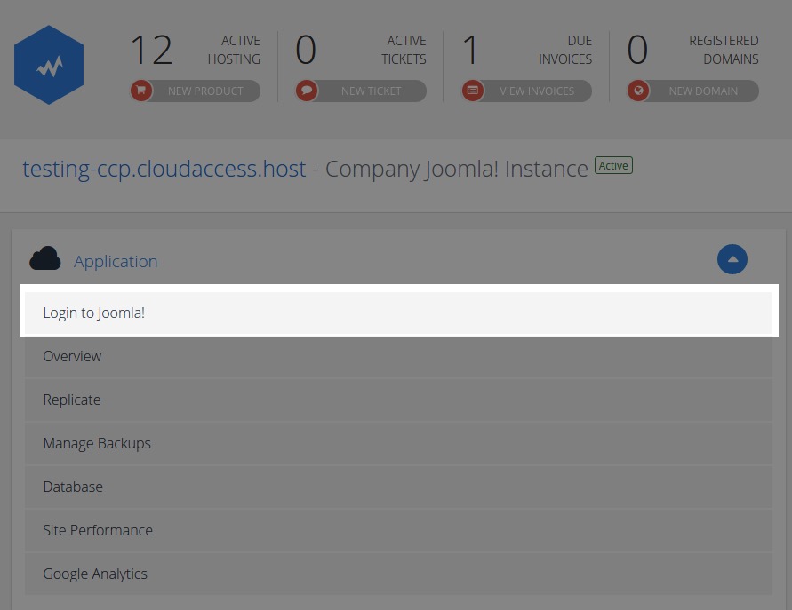Click the green Active status badge
This screenshot has height=610, width=792.
click(x=613, y=165)
